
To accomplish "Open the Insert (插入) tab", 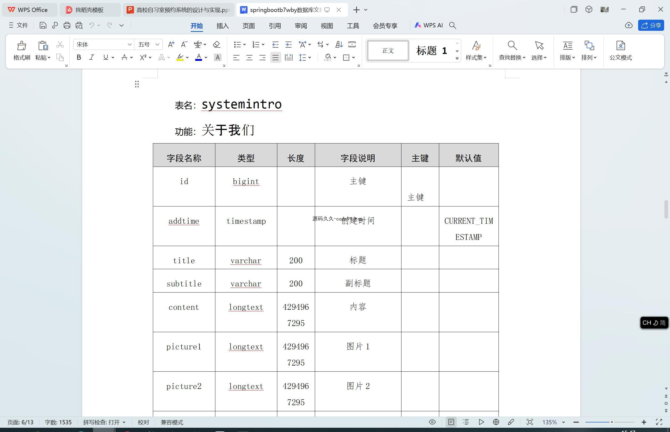I will [x=223, y=26].
